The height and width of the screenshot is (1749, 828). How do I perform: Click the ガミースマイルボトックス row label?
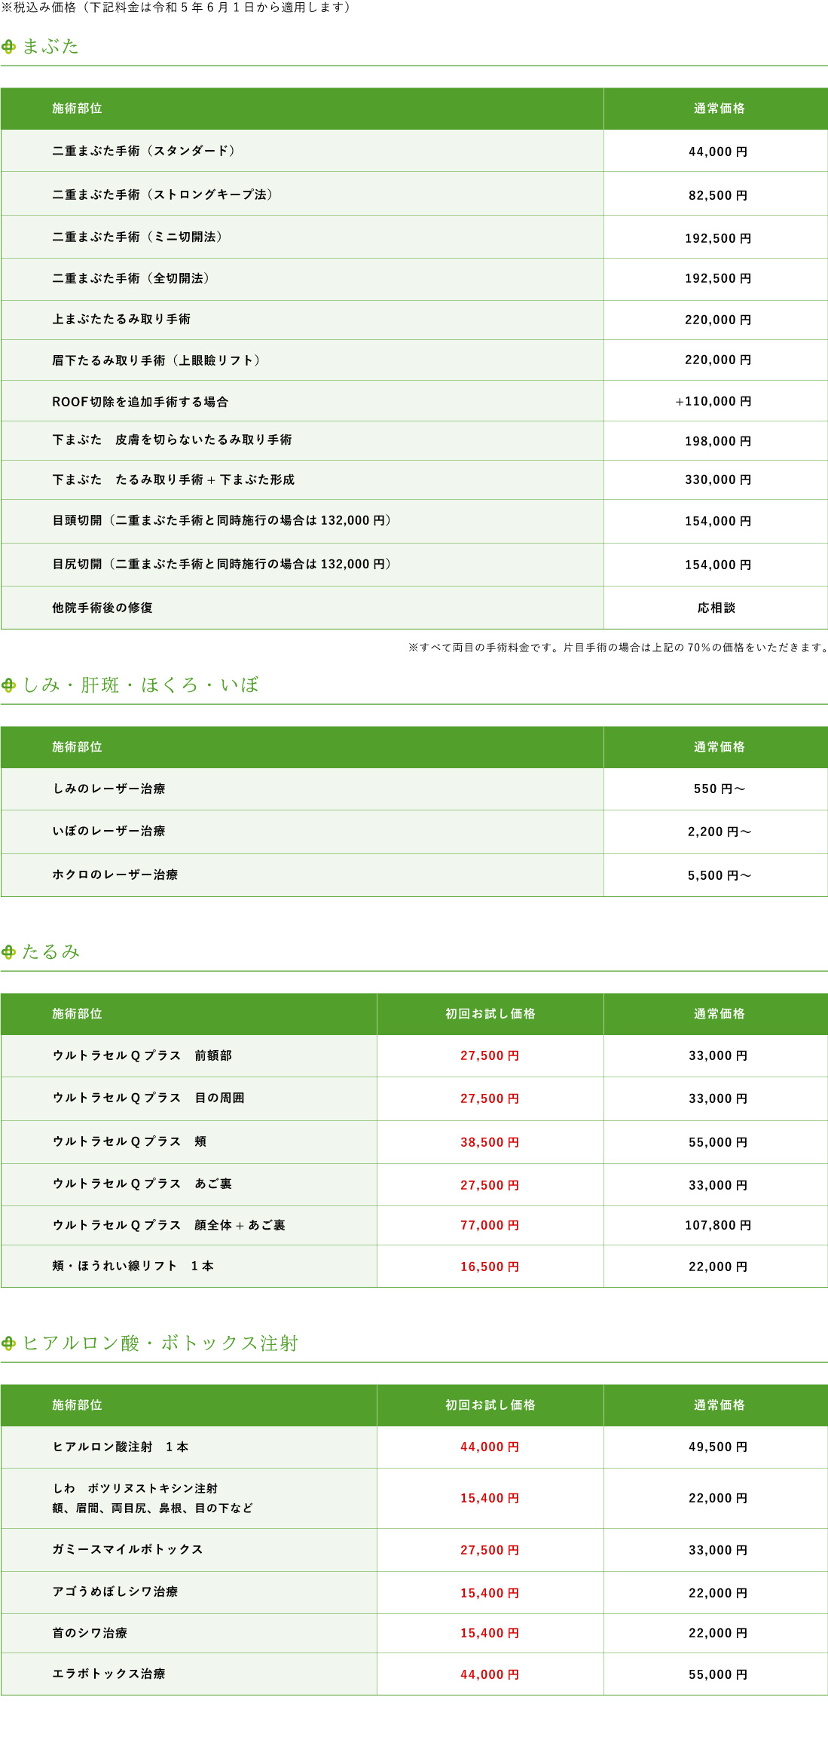point(127,1549)
